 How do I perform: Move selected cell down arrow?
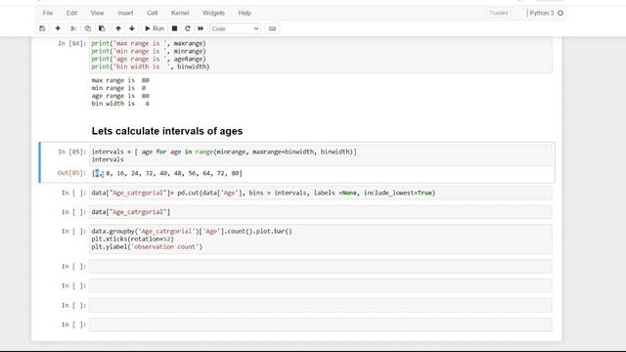132,28
